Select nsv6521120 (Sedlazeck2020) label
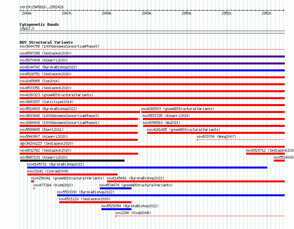This screenshot has height=229, width=294. 85,199
